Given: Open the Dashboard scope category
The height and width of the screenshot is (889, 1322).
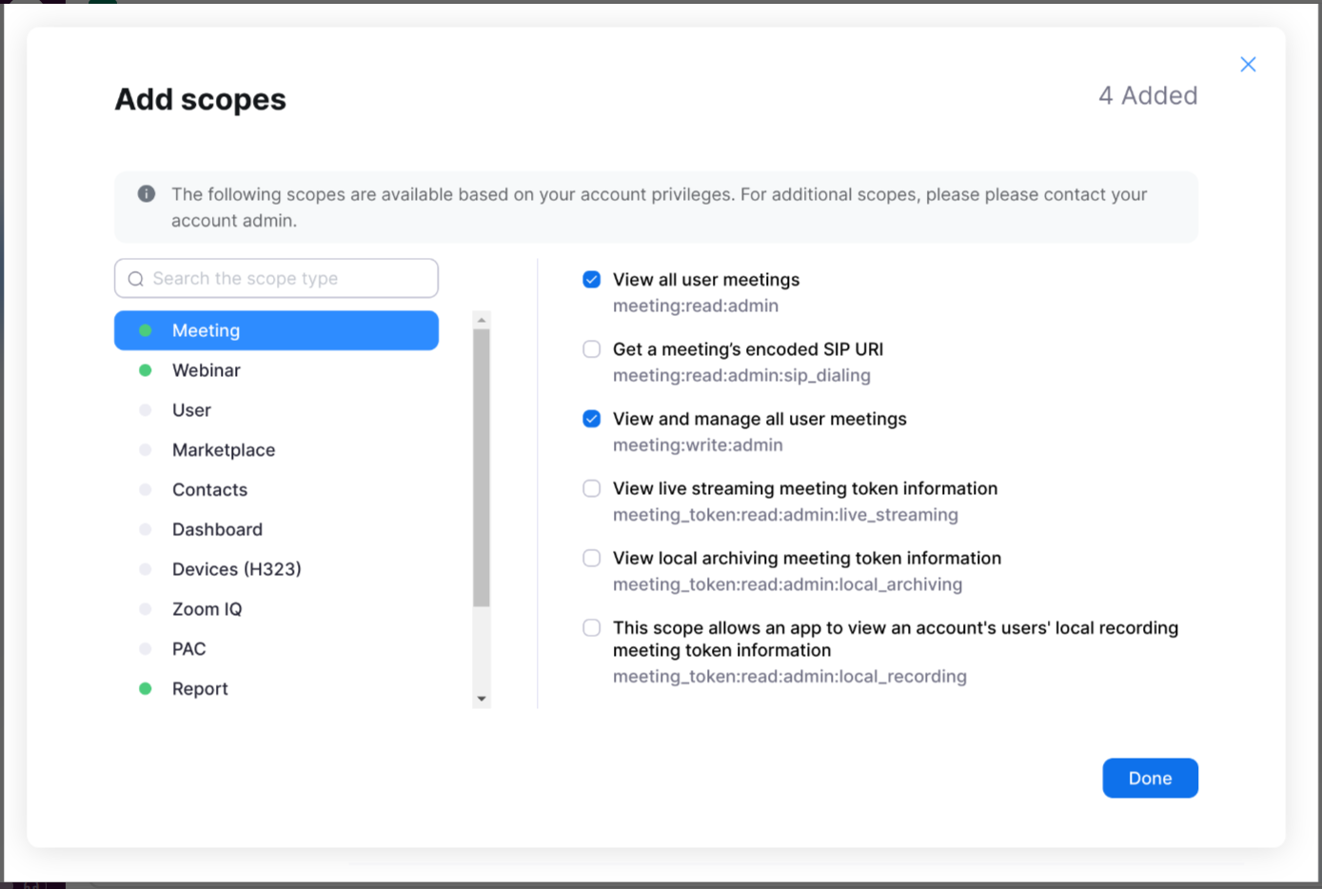Looking at the screenshot, I should [276, 529].
